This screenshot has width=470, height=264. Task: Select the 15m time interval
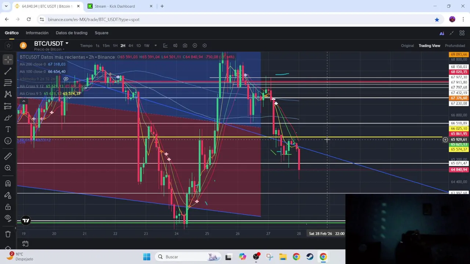(x=106, y=45)
